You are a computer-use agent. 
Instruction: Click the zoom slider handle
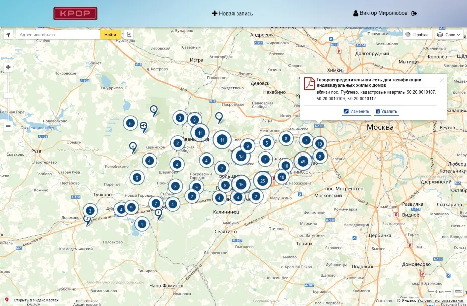(8, 95)
